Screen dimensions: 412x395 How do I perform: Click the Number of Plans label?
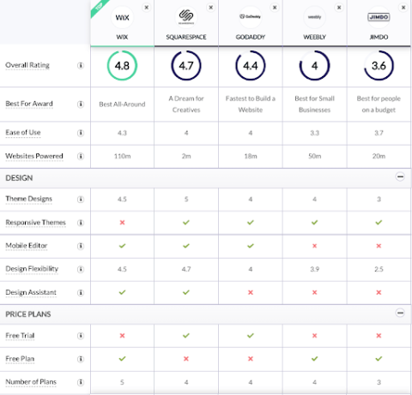(x=31, y=382)
